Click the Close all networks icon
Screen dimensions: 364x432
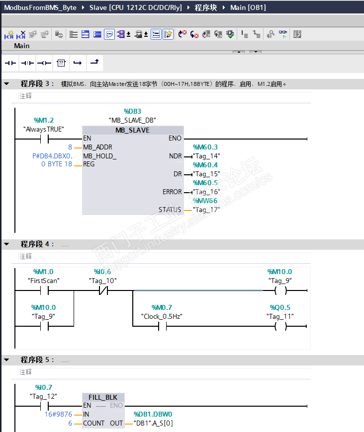[97, 34]
